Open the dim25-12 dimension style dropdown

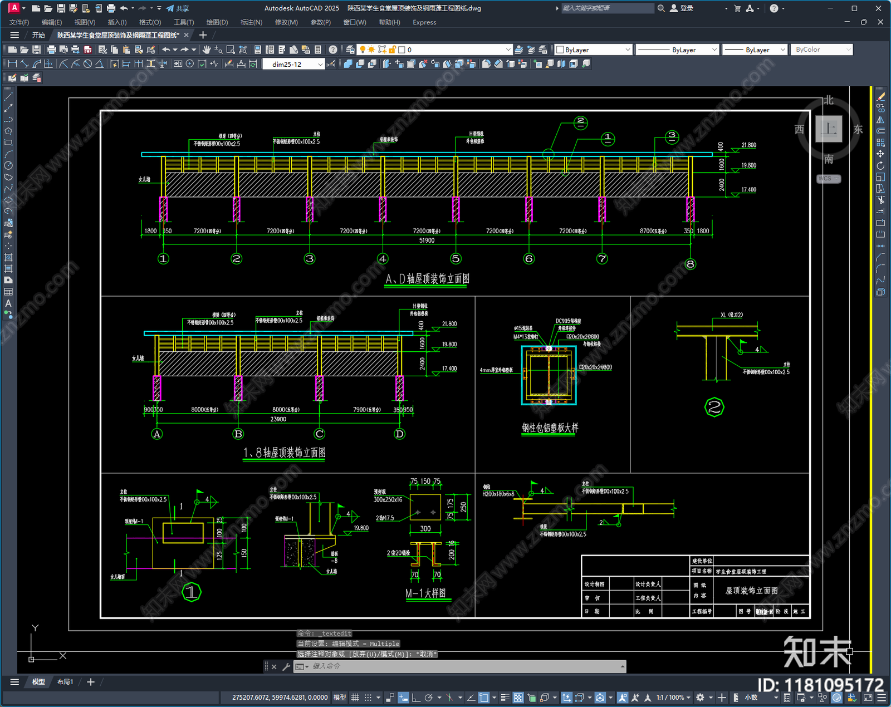click(x=320, y=64)
